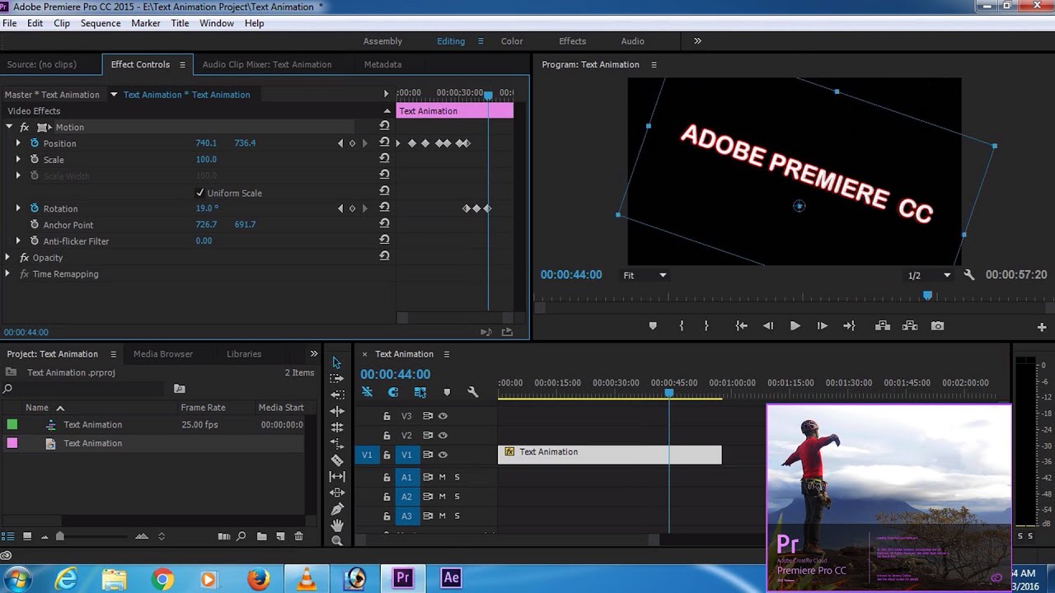Toggle the Rotation animation stopwatch

(x=35, y=208)
